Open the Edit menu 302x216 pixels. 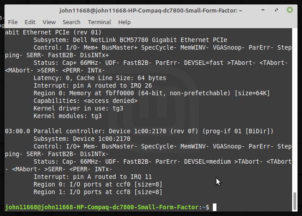(x=30, y=22)
